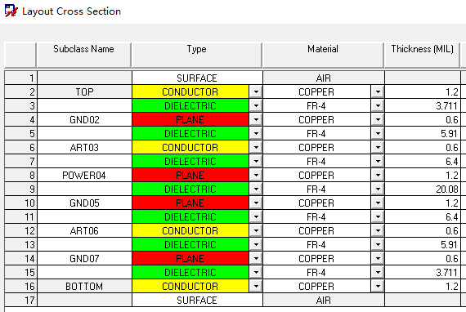Open the Material dropdown for TOP layer

coord(378,92)
